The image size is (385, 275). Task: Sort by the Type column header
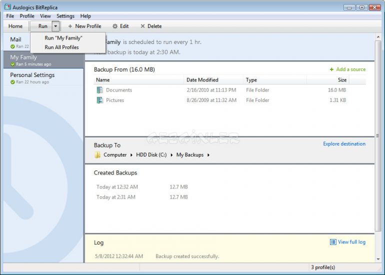point(274,80)
